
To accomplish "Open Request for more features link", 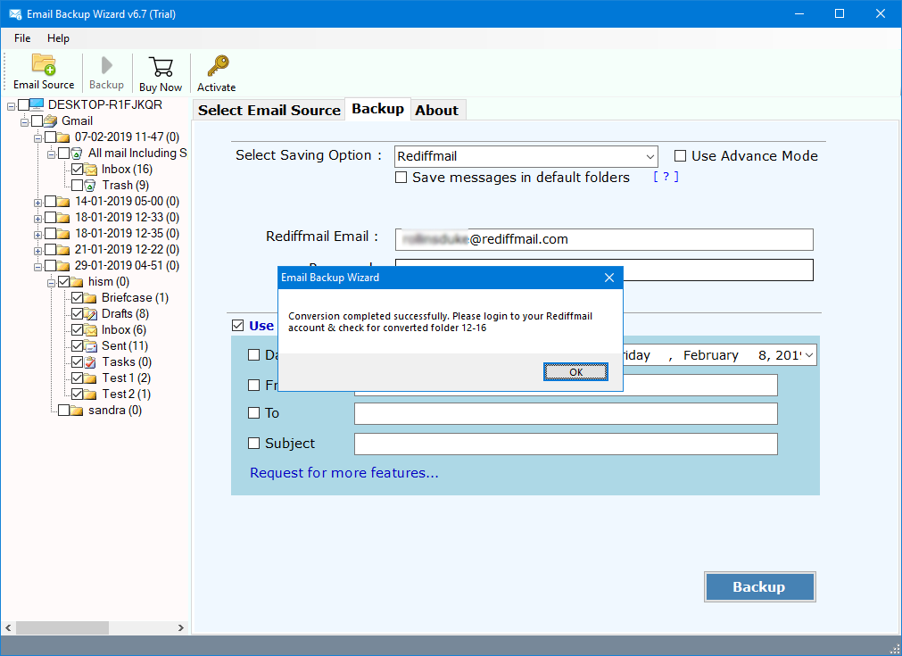I will tap(344, 473).
